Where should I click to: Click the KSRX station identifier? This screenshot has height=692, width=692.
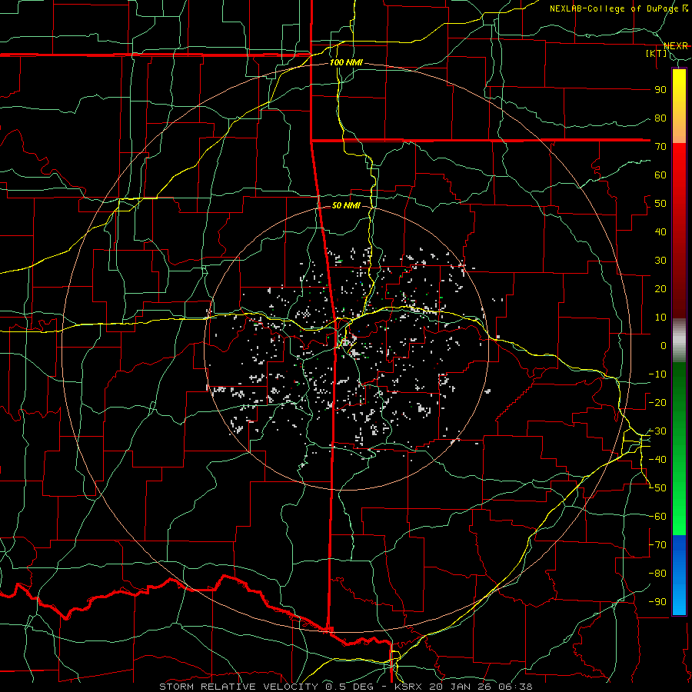[x=408, y=687]
